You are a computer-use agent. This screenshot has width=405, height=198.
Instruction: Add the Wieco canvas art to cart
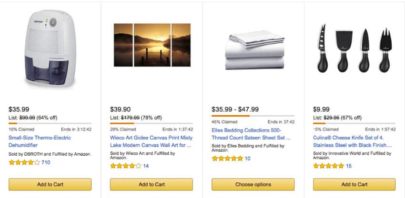152,184
